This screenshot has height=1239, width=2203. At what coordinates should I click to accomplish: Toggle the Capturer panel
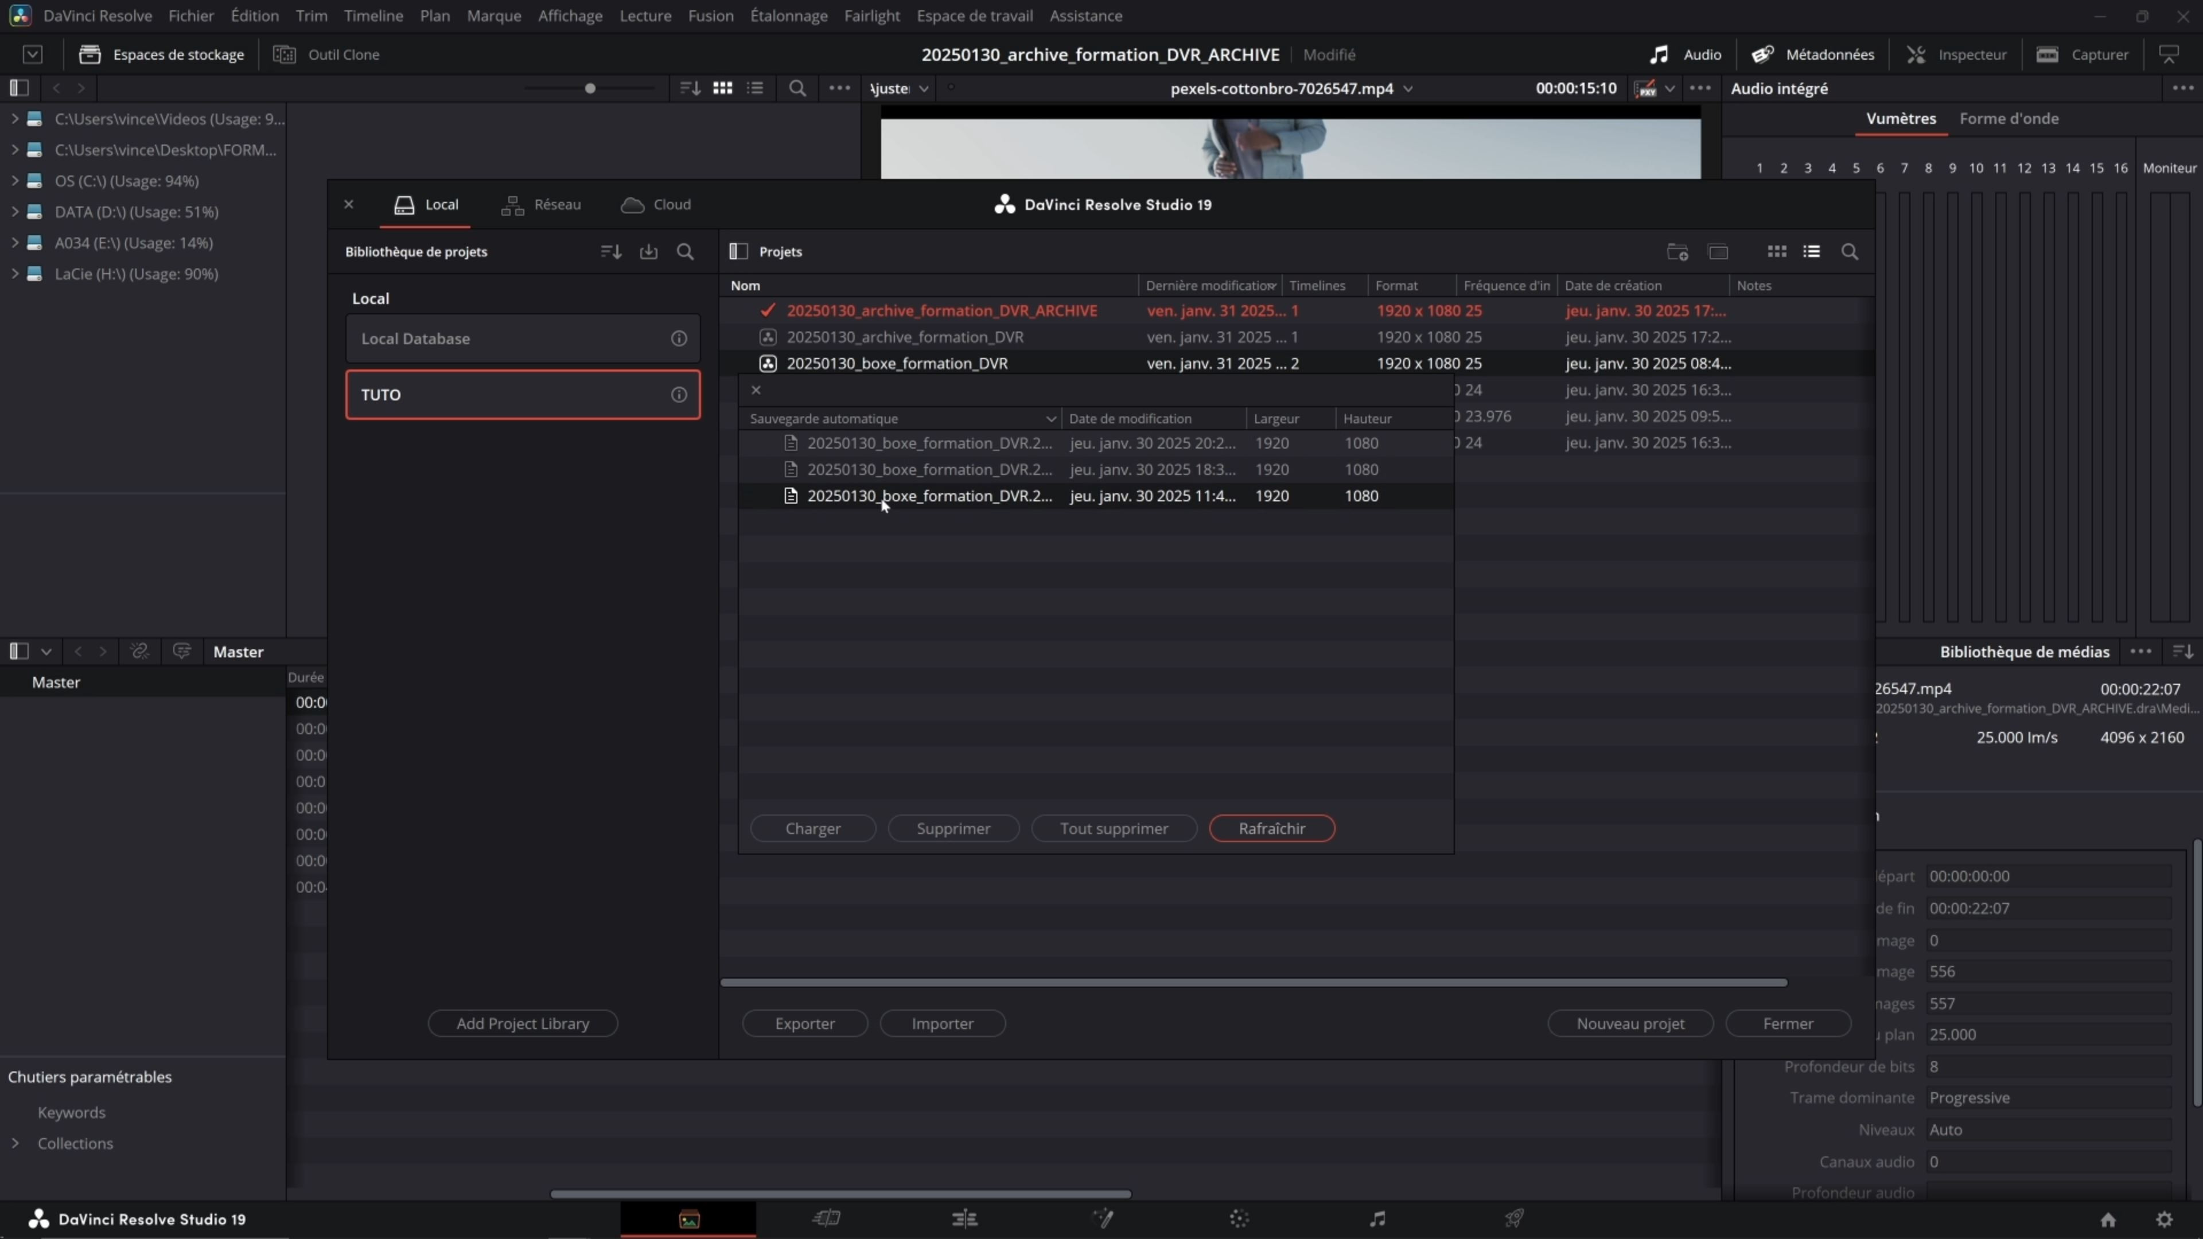tap(2083, 54)
